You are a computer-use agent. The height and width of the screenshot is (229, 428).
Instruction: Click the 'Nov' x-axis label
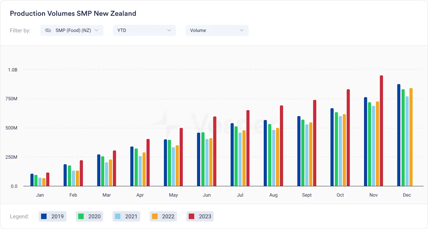[374, 195]
